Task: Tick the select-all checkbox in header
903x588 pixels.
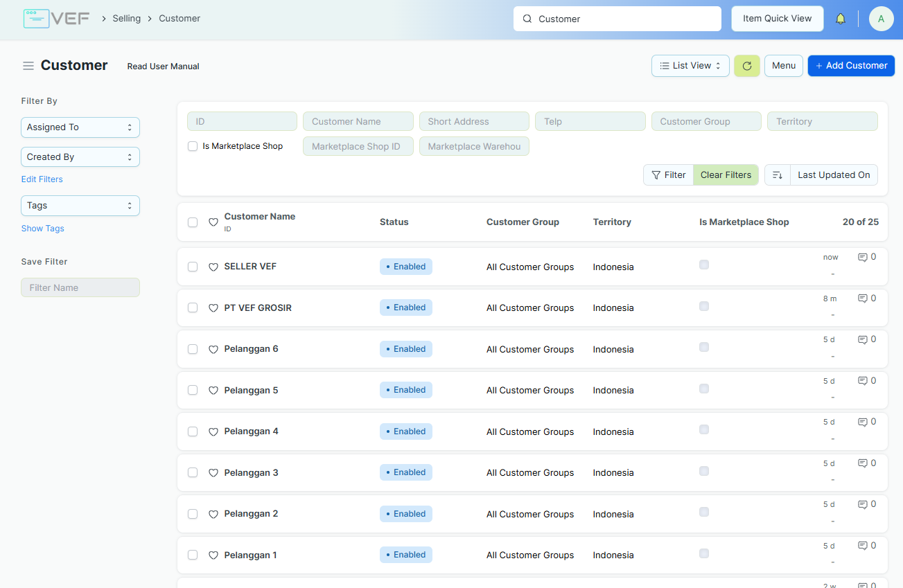Action: 193,222
